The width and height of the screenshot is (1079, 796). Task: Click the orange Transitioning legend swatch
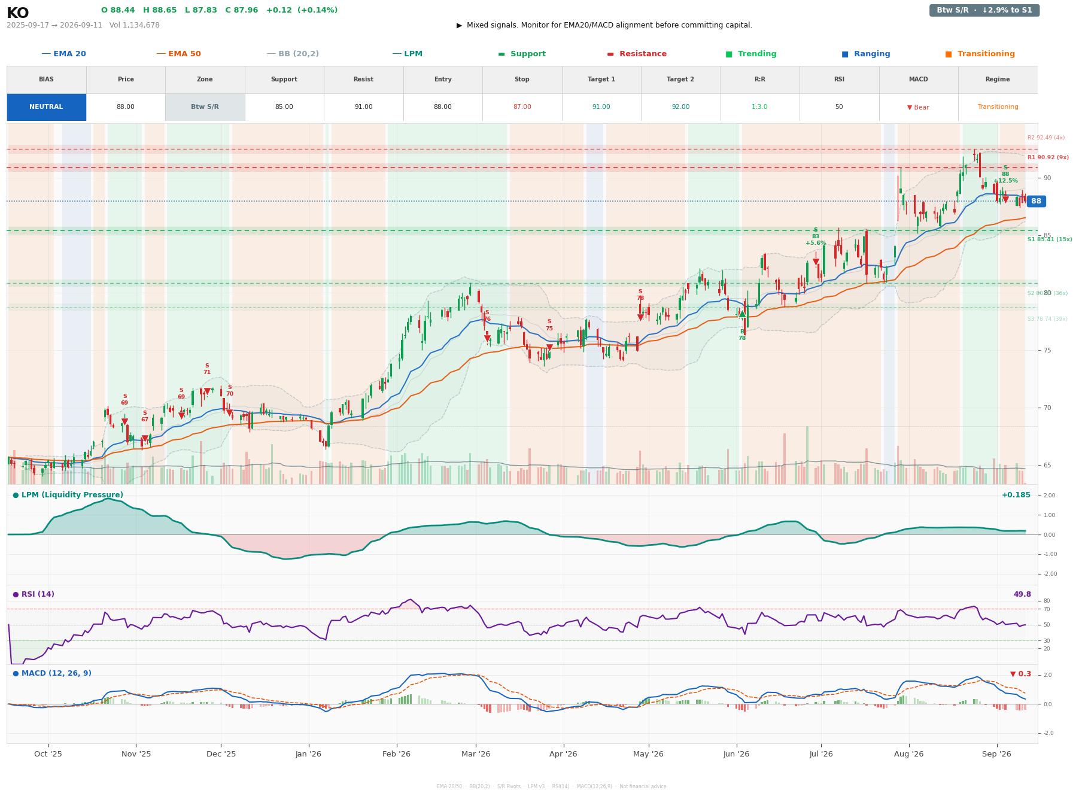[x=949, y=54]
